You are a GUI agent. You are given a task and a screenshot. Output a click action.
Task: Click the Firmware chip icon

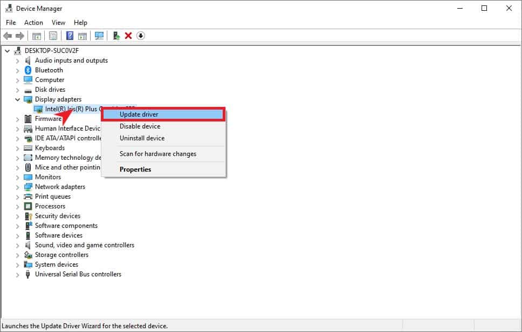coord(28,119)
